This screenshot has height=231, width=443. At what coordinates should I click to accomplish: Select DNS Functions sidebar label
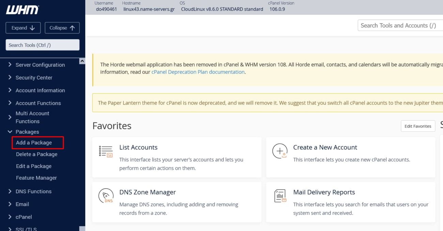point(33,191)
